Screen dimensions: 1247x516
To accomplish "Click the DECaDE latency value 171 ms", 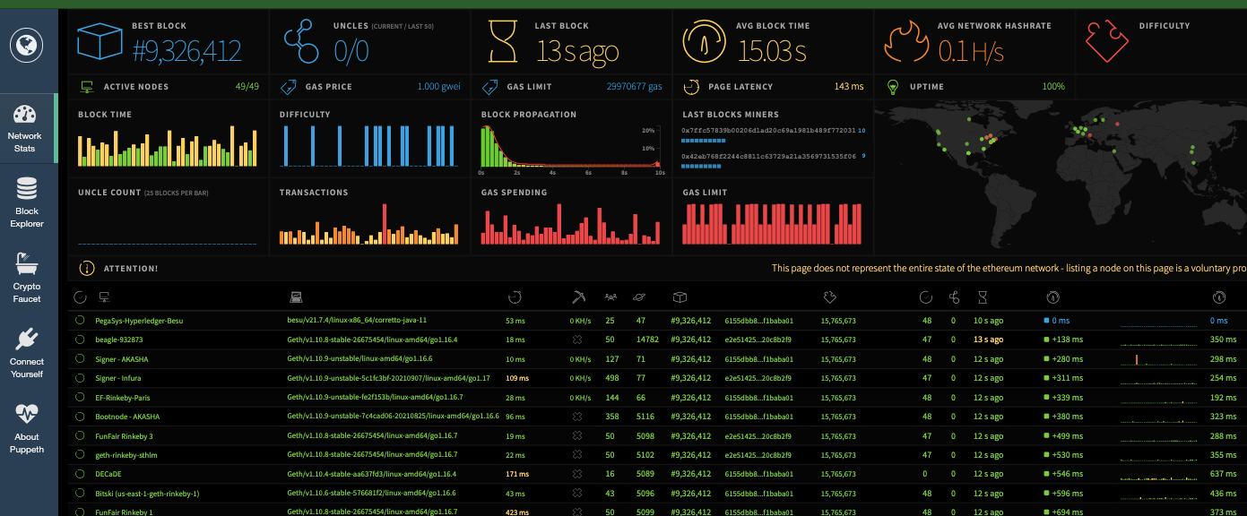I will click(x=517, y=474).
